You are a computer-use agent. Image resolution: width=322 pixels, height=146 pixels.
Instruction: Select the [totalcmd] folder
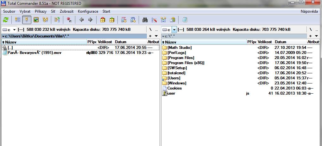click(240, 73)
